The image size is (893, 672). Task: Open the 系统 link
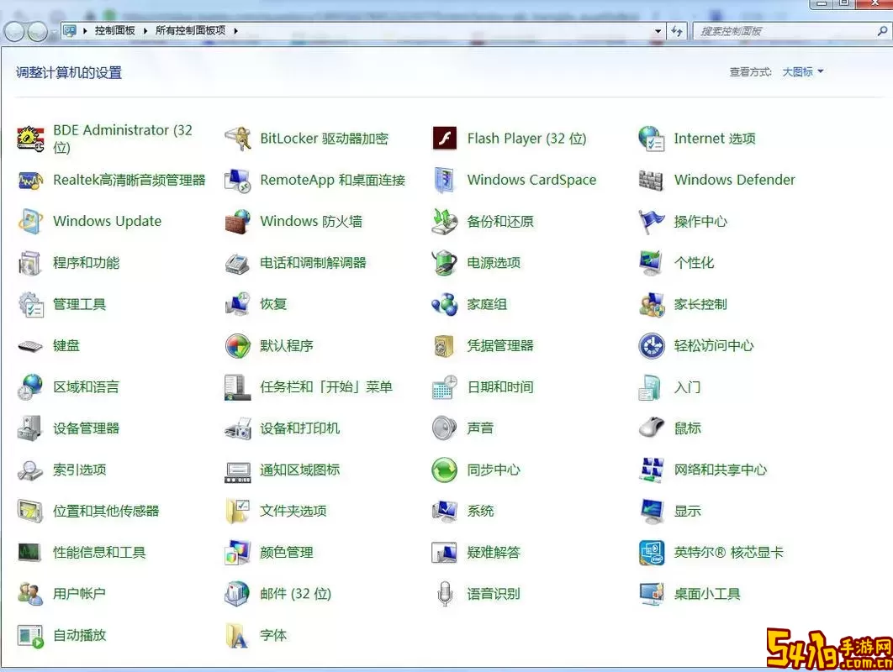click(480, 512)
